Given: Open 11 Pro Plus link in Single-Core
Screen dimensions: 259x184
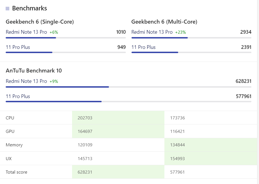Looking at the screenshot, I should [18, 47].
